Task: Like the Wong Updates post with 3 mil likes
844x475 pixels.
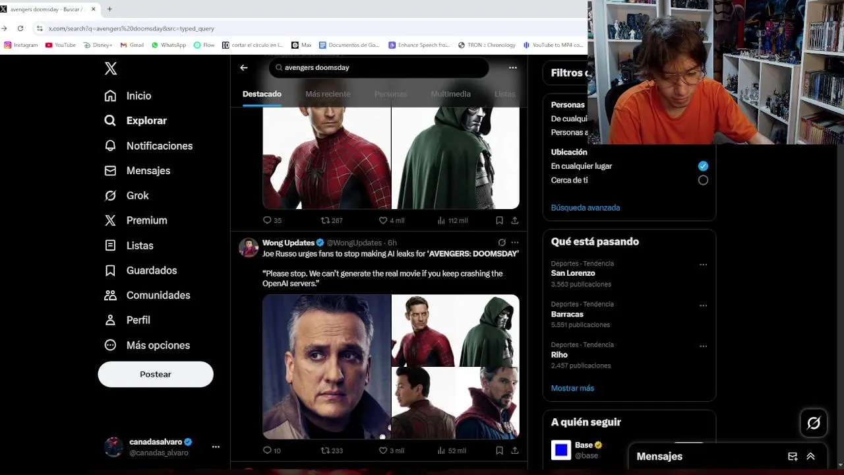Action: click(x=391, y=451)
